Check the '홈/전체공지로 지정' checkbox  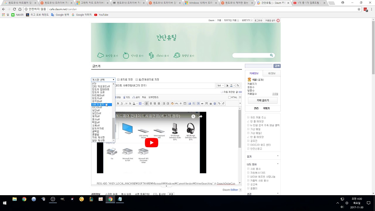pos(137,80)
